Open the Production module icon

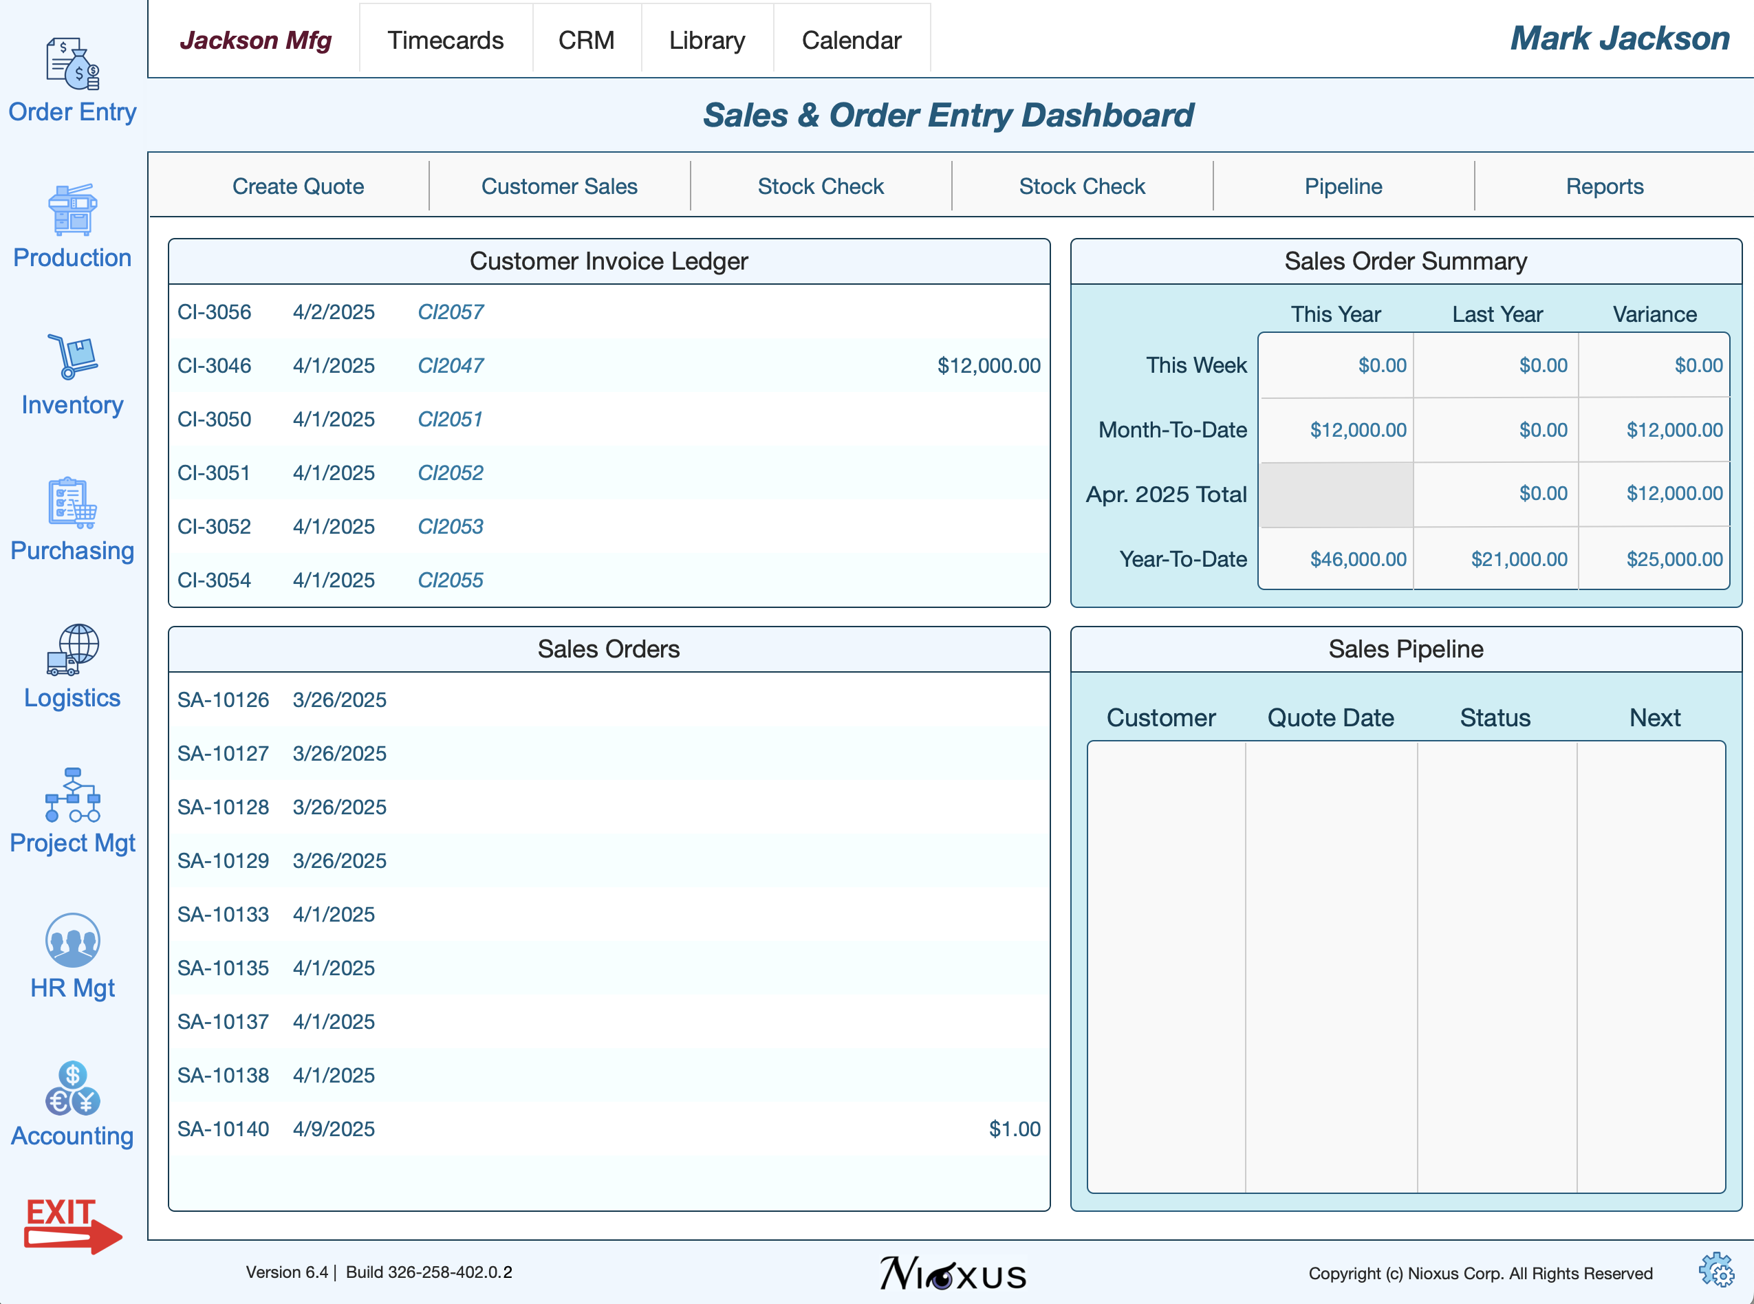72,210
